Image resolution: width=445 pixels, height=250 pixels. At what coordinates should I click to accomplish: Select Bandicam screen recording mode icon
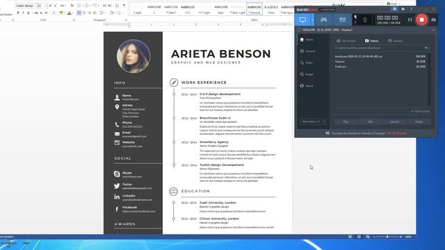point(302,20)
